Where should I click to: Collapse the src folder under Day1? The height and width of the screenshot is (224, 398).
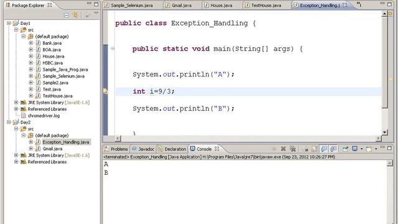coord(16,30)
